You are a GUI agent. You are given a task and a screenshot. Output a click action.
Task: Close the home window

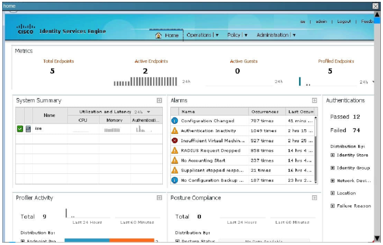[375, 6]
